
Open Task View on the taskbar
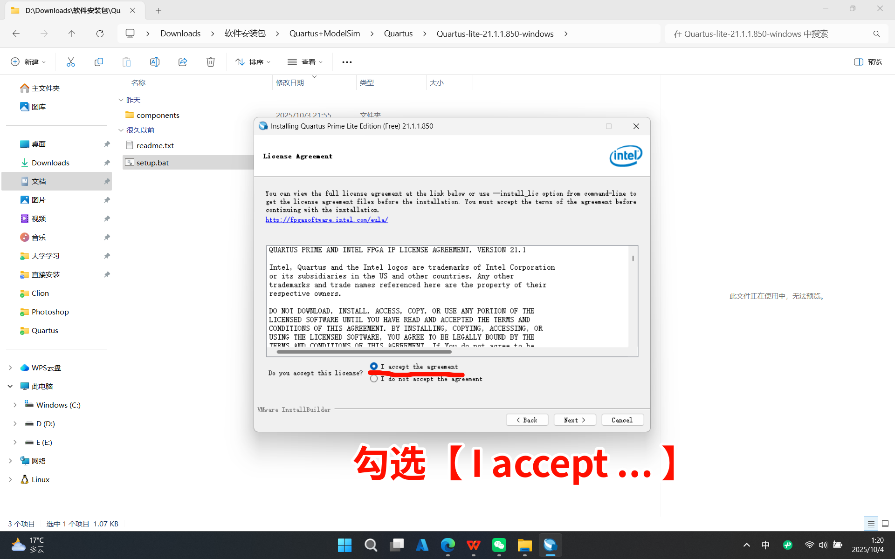click(x=397, y=545)
